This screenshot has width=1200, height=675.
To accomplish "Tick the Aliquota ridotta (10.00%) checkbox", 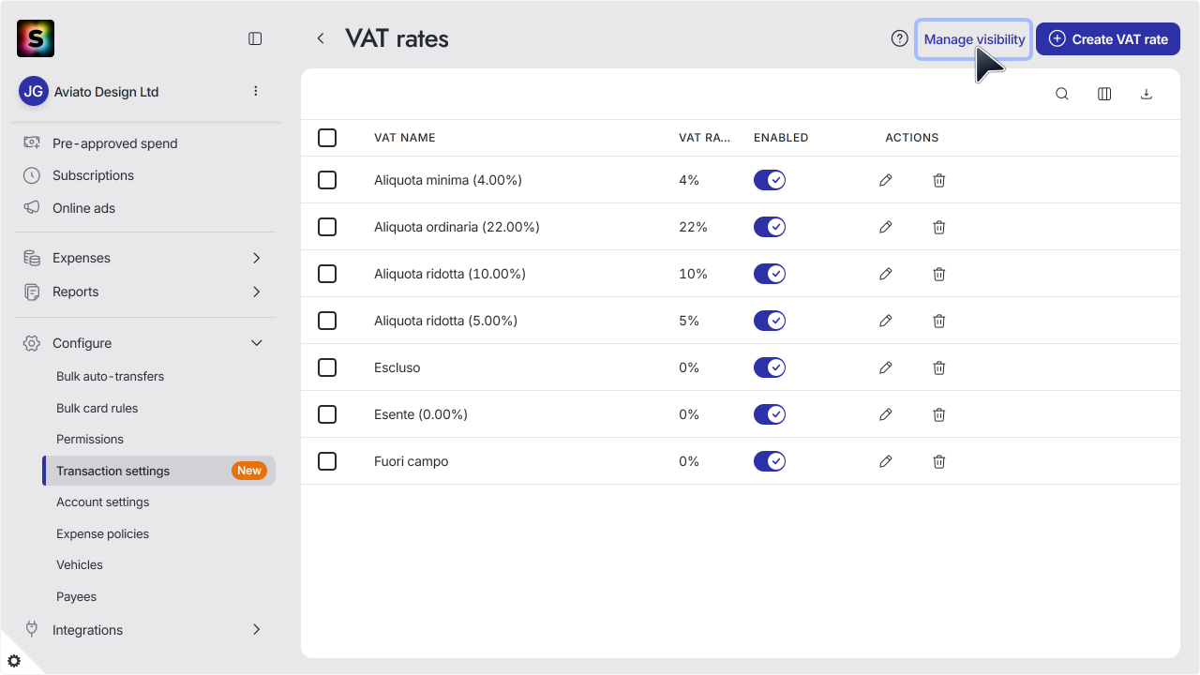I will [327, 274].
